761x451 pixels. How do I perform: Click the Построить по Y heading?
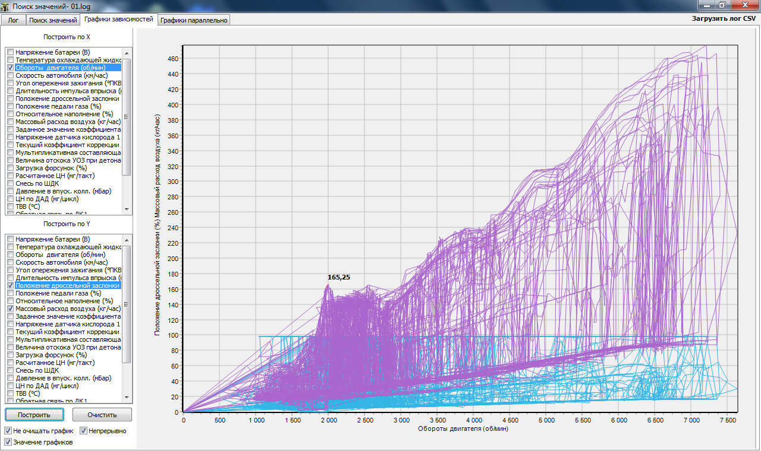pos(67,224)
